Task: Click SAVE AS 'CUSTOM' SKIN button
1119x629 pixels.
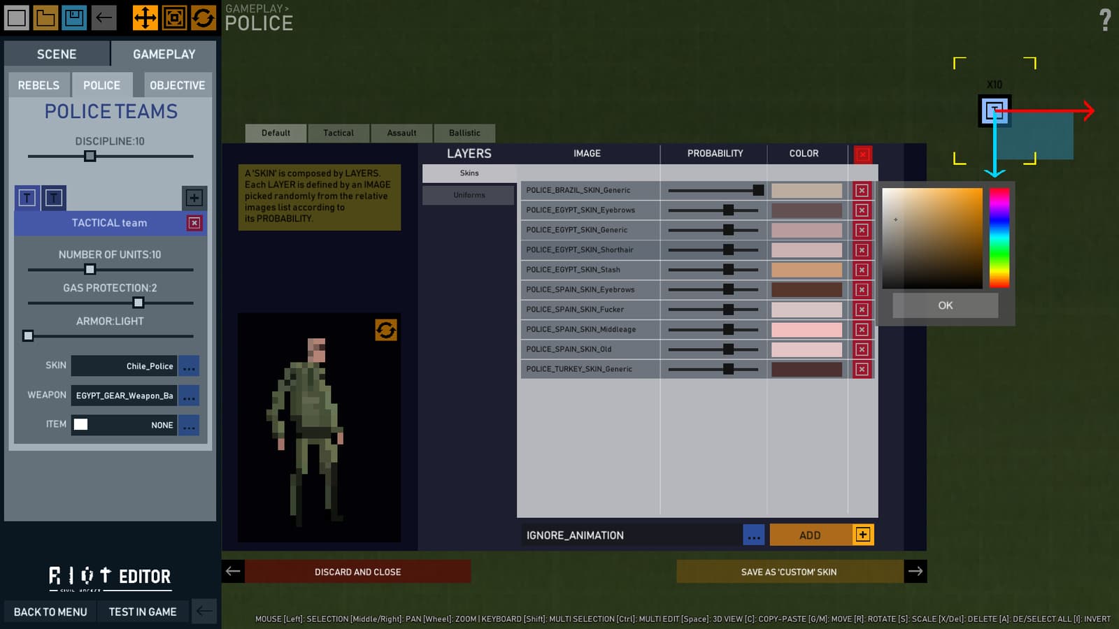Action: point(789,572)
